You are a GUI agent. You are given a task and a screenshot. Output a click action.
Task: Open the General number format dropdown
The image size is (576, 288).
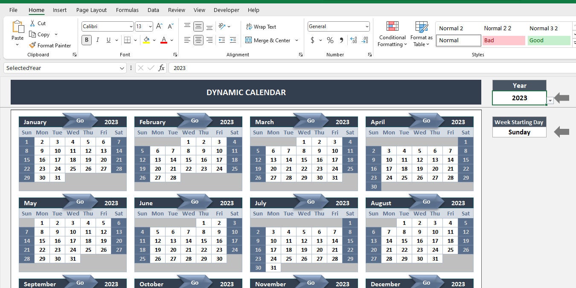[367, 26]
